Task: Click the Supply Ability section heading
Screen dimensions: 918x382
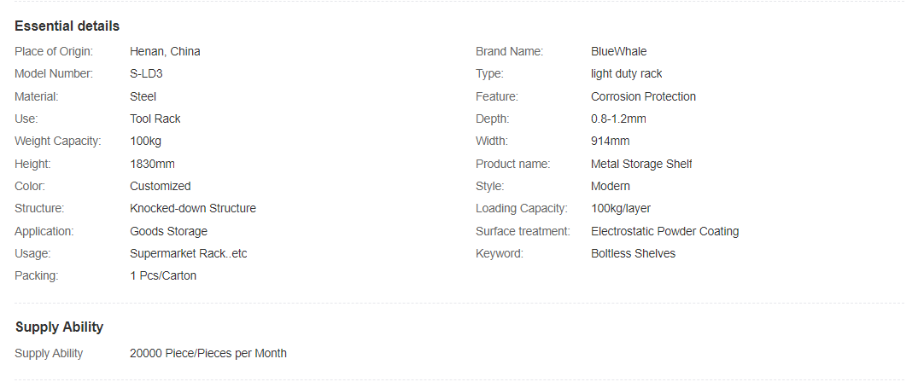Action: pyautogui.click(x=59, y=327)
